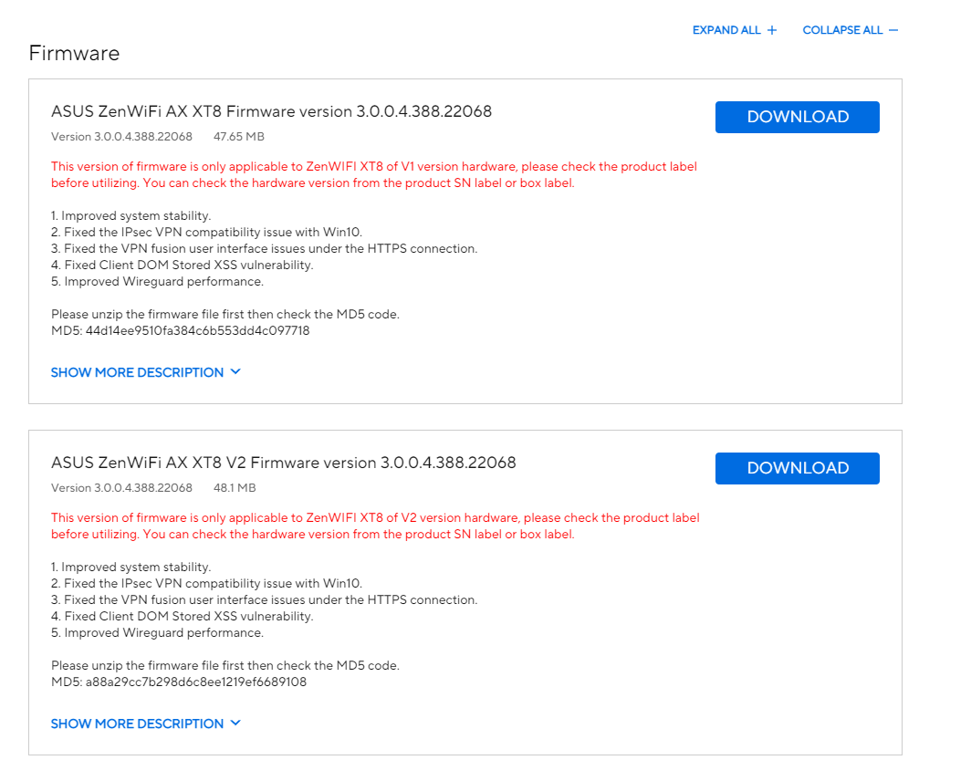Click the ASUS ZenWiFi AX XT8 V2 Firmware title
This screenshot has height=760, width=971.
[283, 463]
